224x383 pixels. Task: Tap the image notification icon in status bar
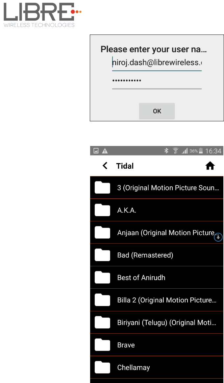[x=96, y=151]
